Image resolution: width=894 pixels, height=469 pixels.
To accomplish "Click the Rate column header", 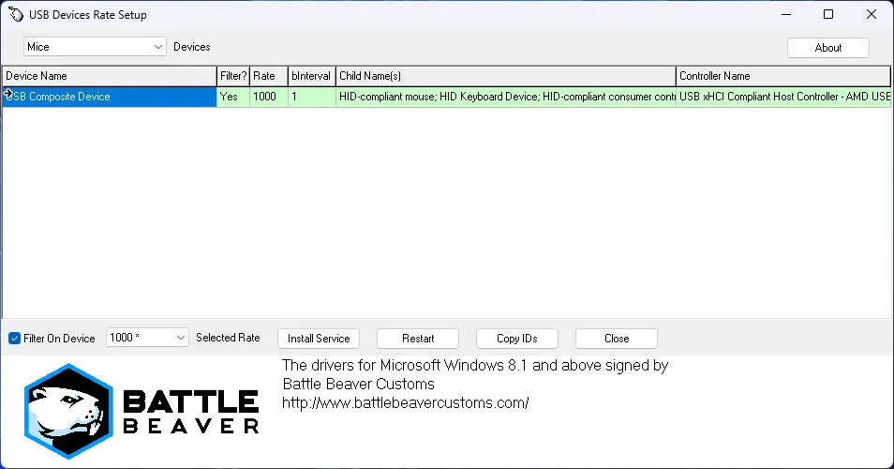I will (x=268, y=76).
